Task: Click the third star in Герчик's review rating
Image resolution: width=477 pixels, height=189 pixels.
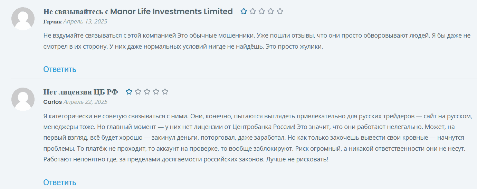Action: tap(262, 11)
